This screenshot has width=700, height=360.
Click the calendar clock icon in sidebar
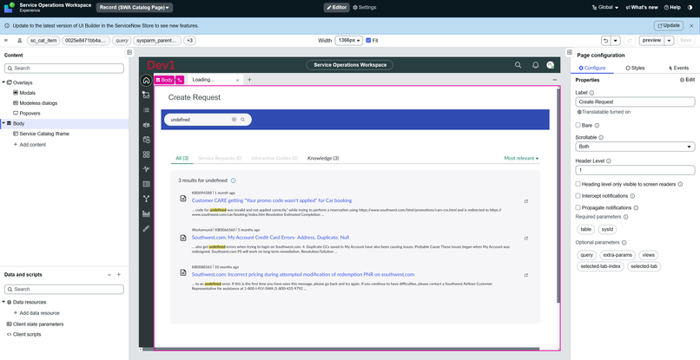[146, 140]
